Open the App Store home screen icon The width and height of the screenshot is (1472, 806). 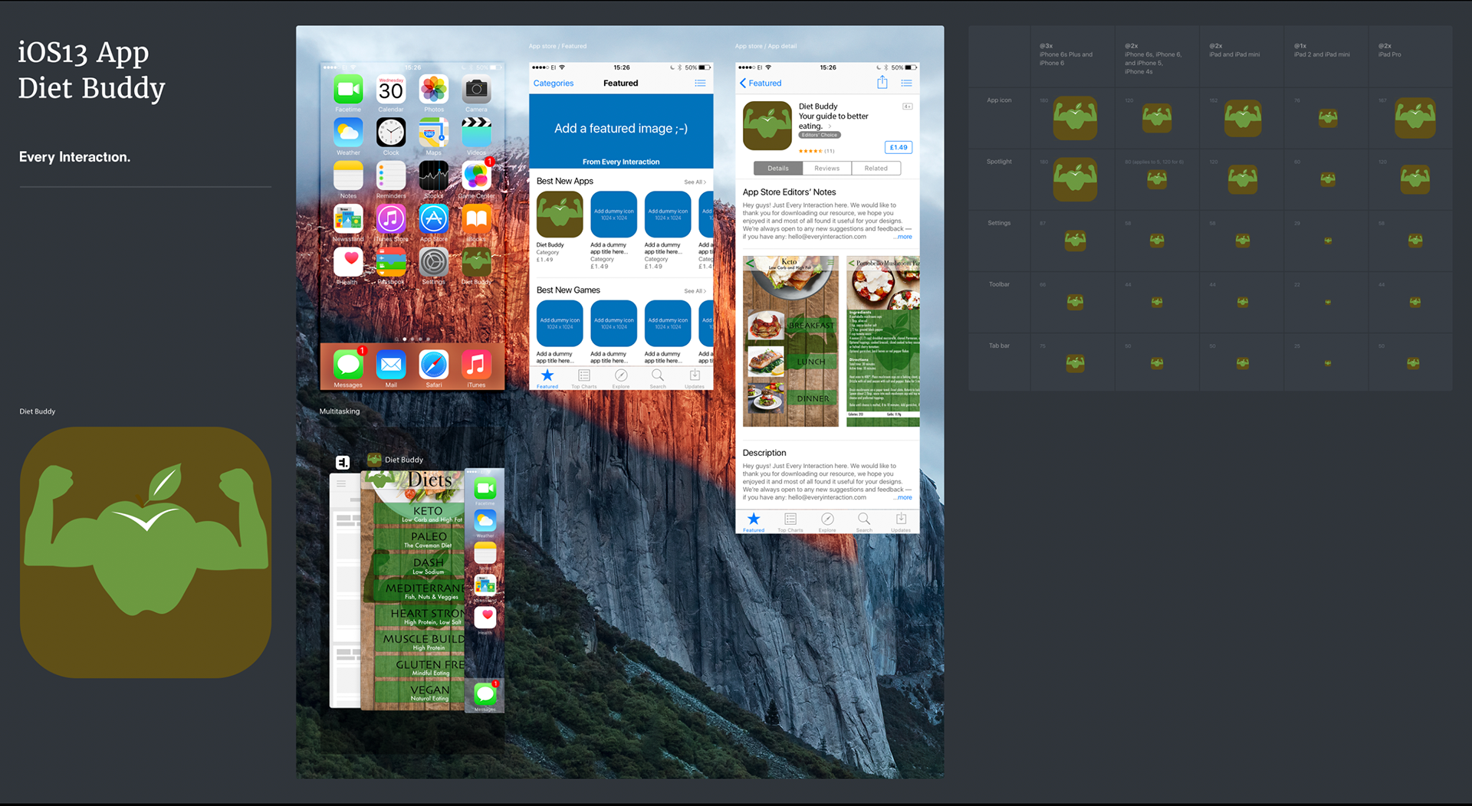coord(434,219)
